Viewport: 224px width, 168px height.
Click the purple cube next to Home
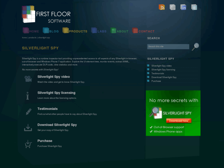pos(26,30)
